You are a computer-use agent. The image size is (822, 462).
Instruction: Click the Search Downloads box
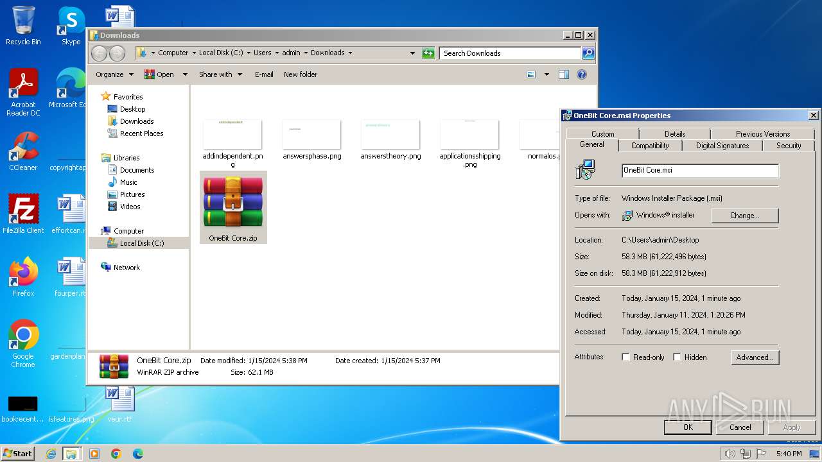(x=511, y=53)
